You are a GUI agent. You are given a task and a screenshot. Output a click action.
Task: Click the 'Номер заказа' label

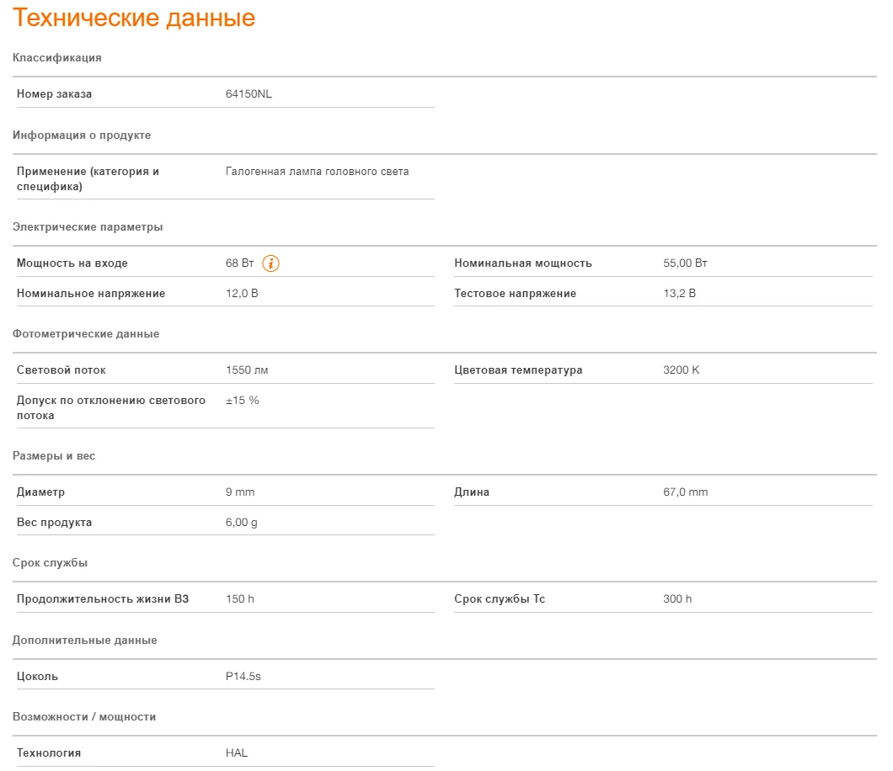54,94
